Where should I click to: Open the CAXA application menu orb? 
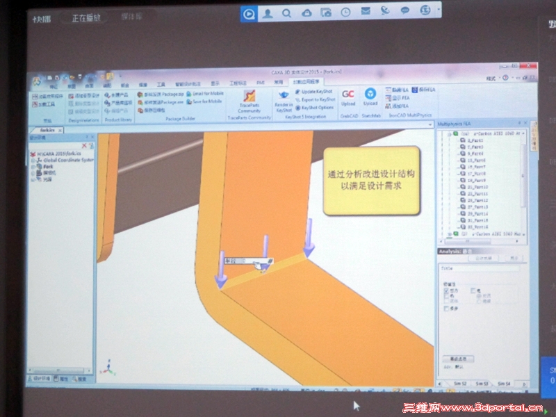(37, 81)
